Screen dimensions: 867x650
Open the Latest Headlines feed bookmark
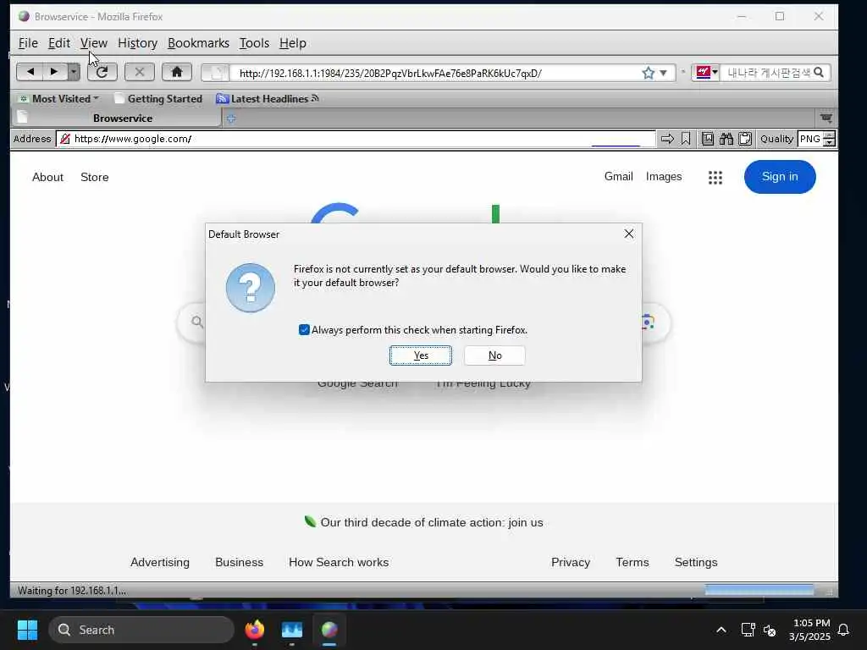pos(268,98)
